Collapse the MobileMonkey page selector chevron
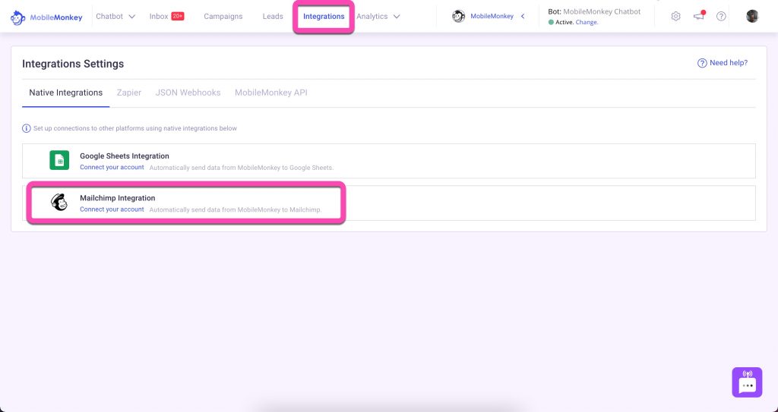This screenshot has width=778, height=412. [x=523, y=17]
